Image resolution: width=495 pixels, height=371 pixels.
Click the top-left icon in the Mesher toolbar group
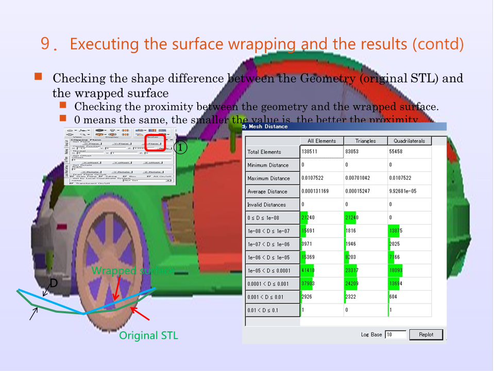click(138, 130)
